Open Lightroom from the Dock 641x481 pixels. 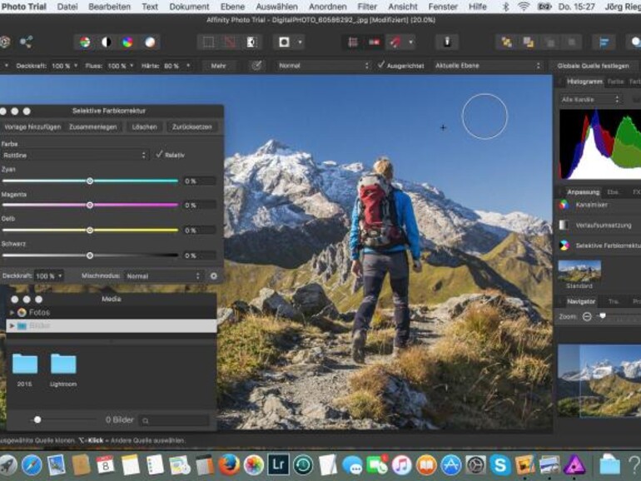coord(278,464)
